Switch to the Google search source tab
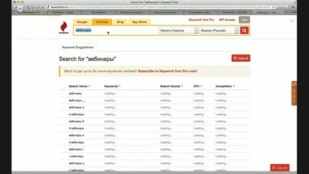The width and height of the screenshot is (309, 174). 82,22
